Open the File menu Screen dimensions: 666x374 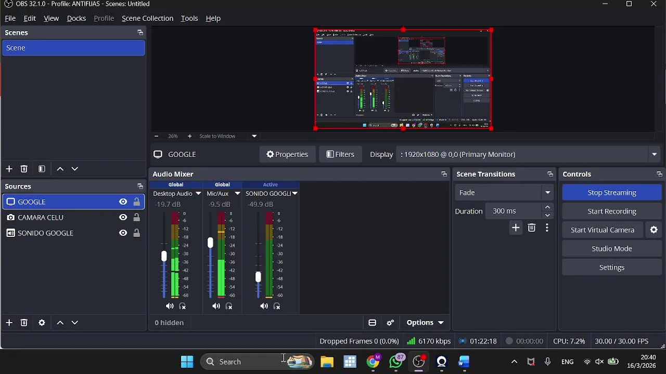tap(10, 18)
